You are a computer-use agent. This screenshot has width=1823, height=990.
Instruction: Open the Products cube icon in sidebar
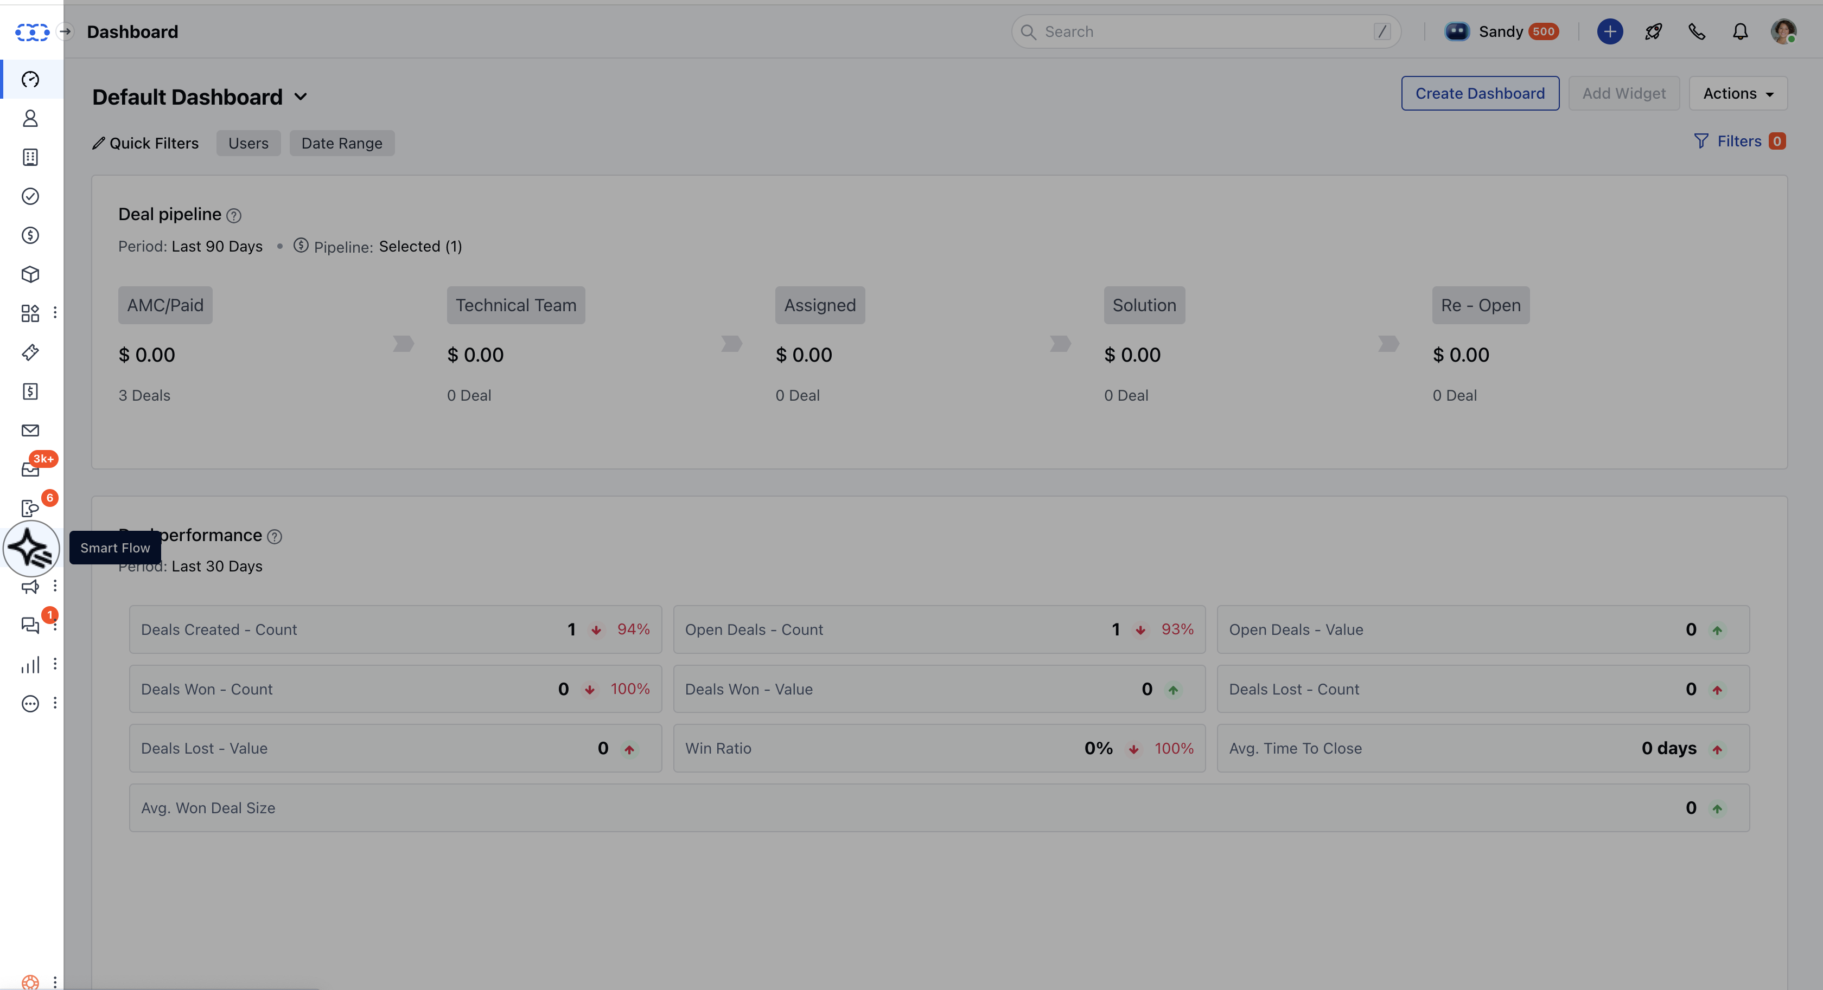[30, 274]
